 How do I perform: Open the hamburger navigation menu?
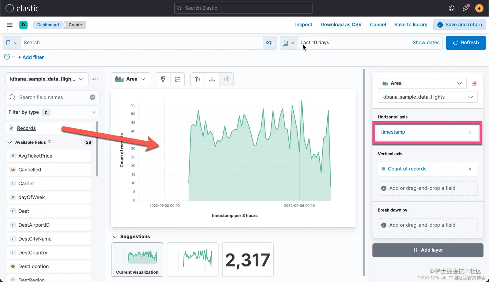pos(10,25)
